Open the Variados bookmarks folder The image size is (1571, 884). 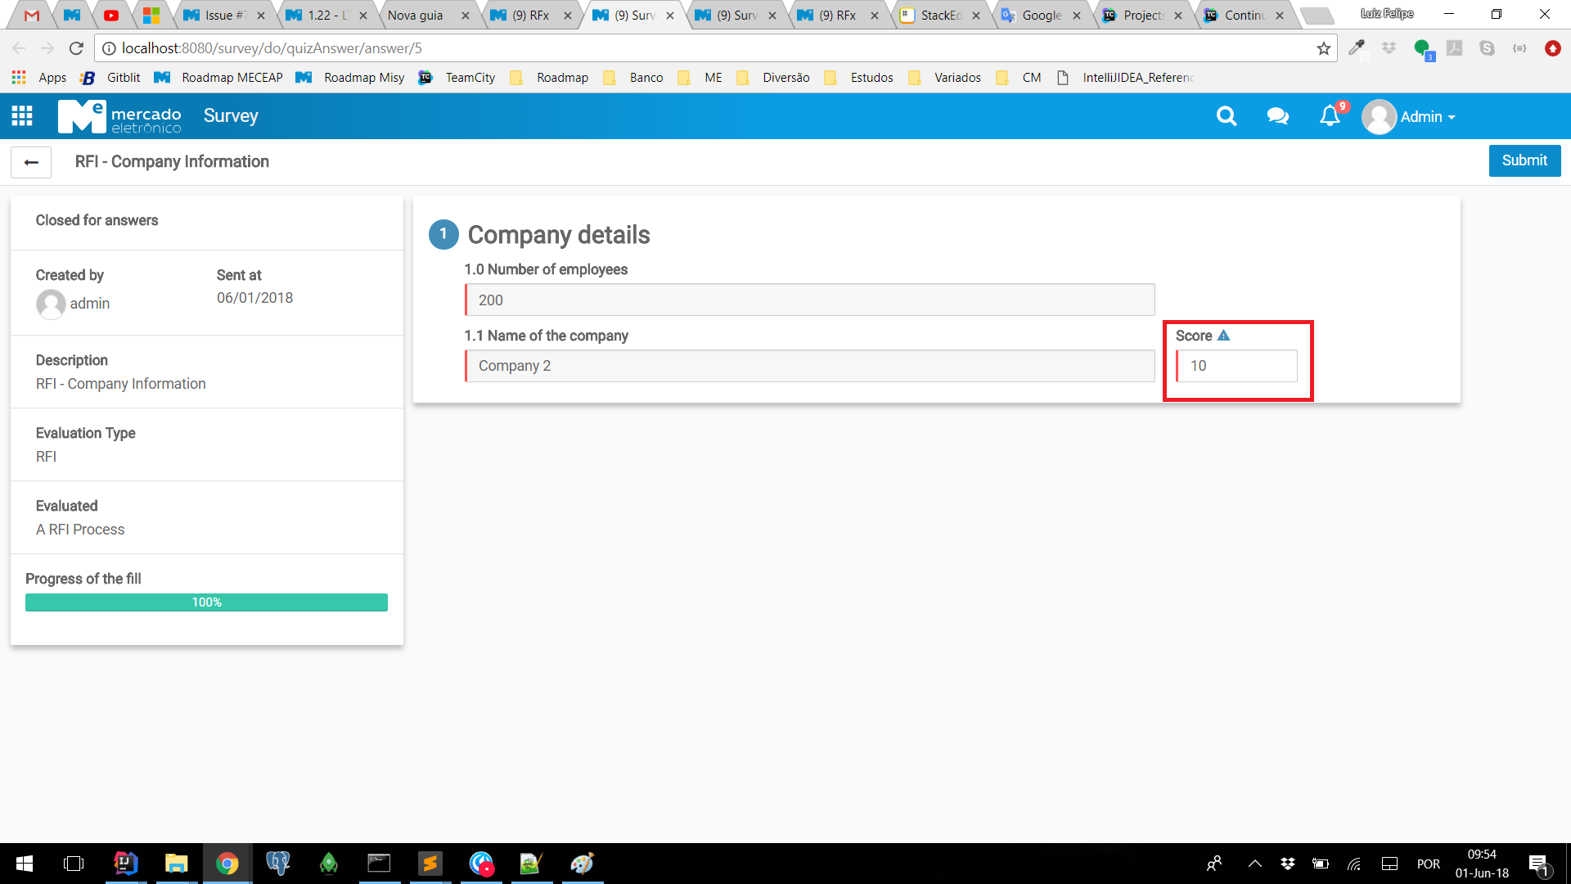(957, 78)
